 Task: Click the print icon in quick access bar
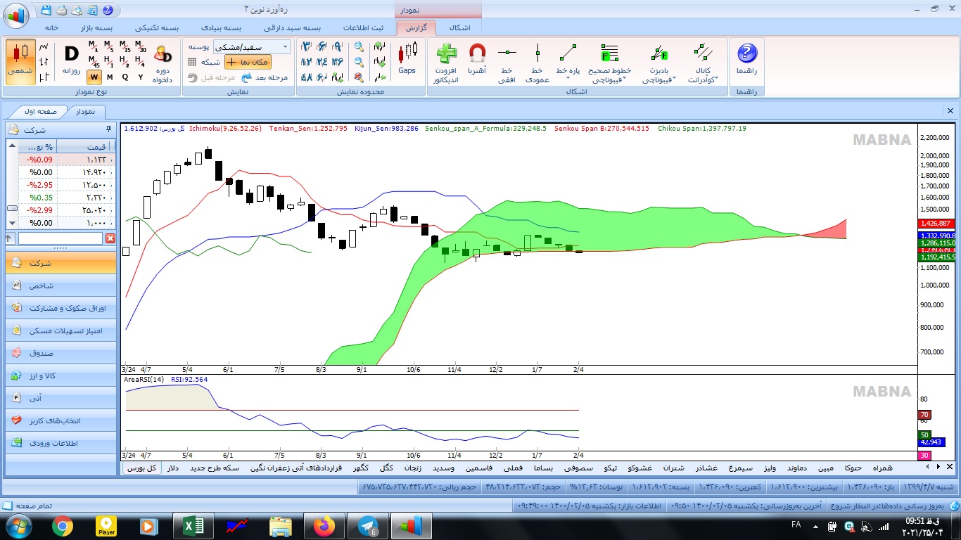pyautogui.click(x=61, y=10)
